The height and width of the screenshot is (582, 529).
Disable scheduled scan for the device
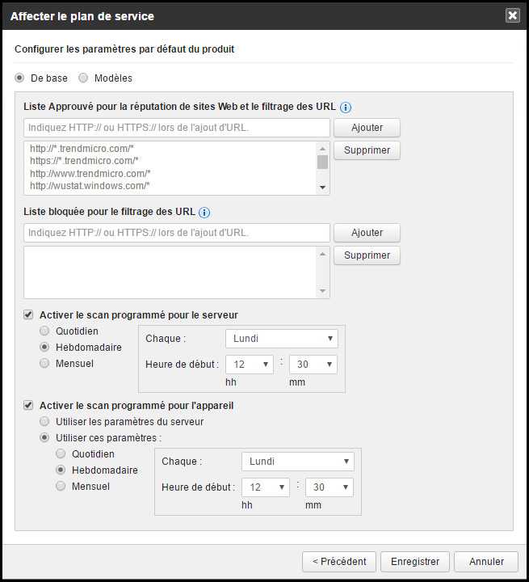[28, 405]
